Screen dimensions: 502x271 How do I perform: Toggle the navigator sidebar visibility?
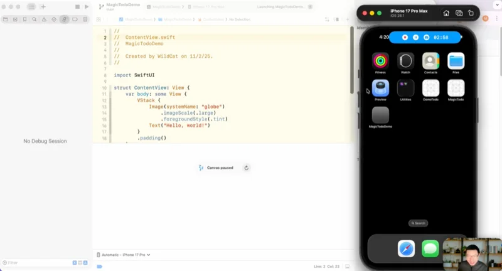[x=31, y=7]
